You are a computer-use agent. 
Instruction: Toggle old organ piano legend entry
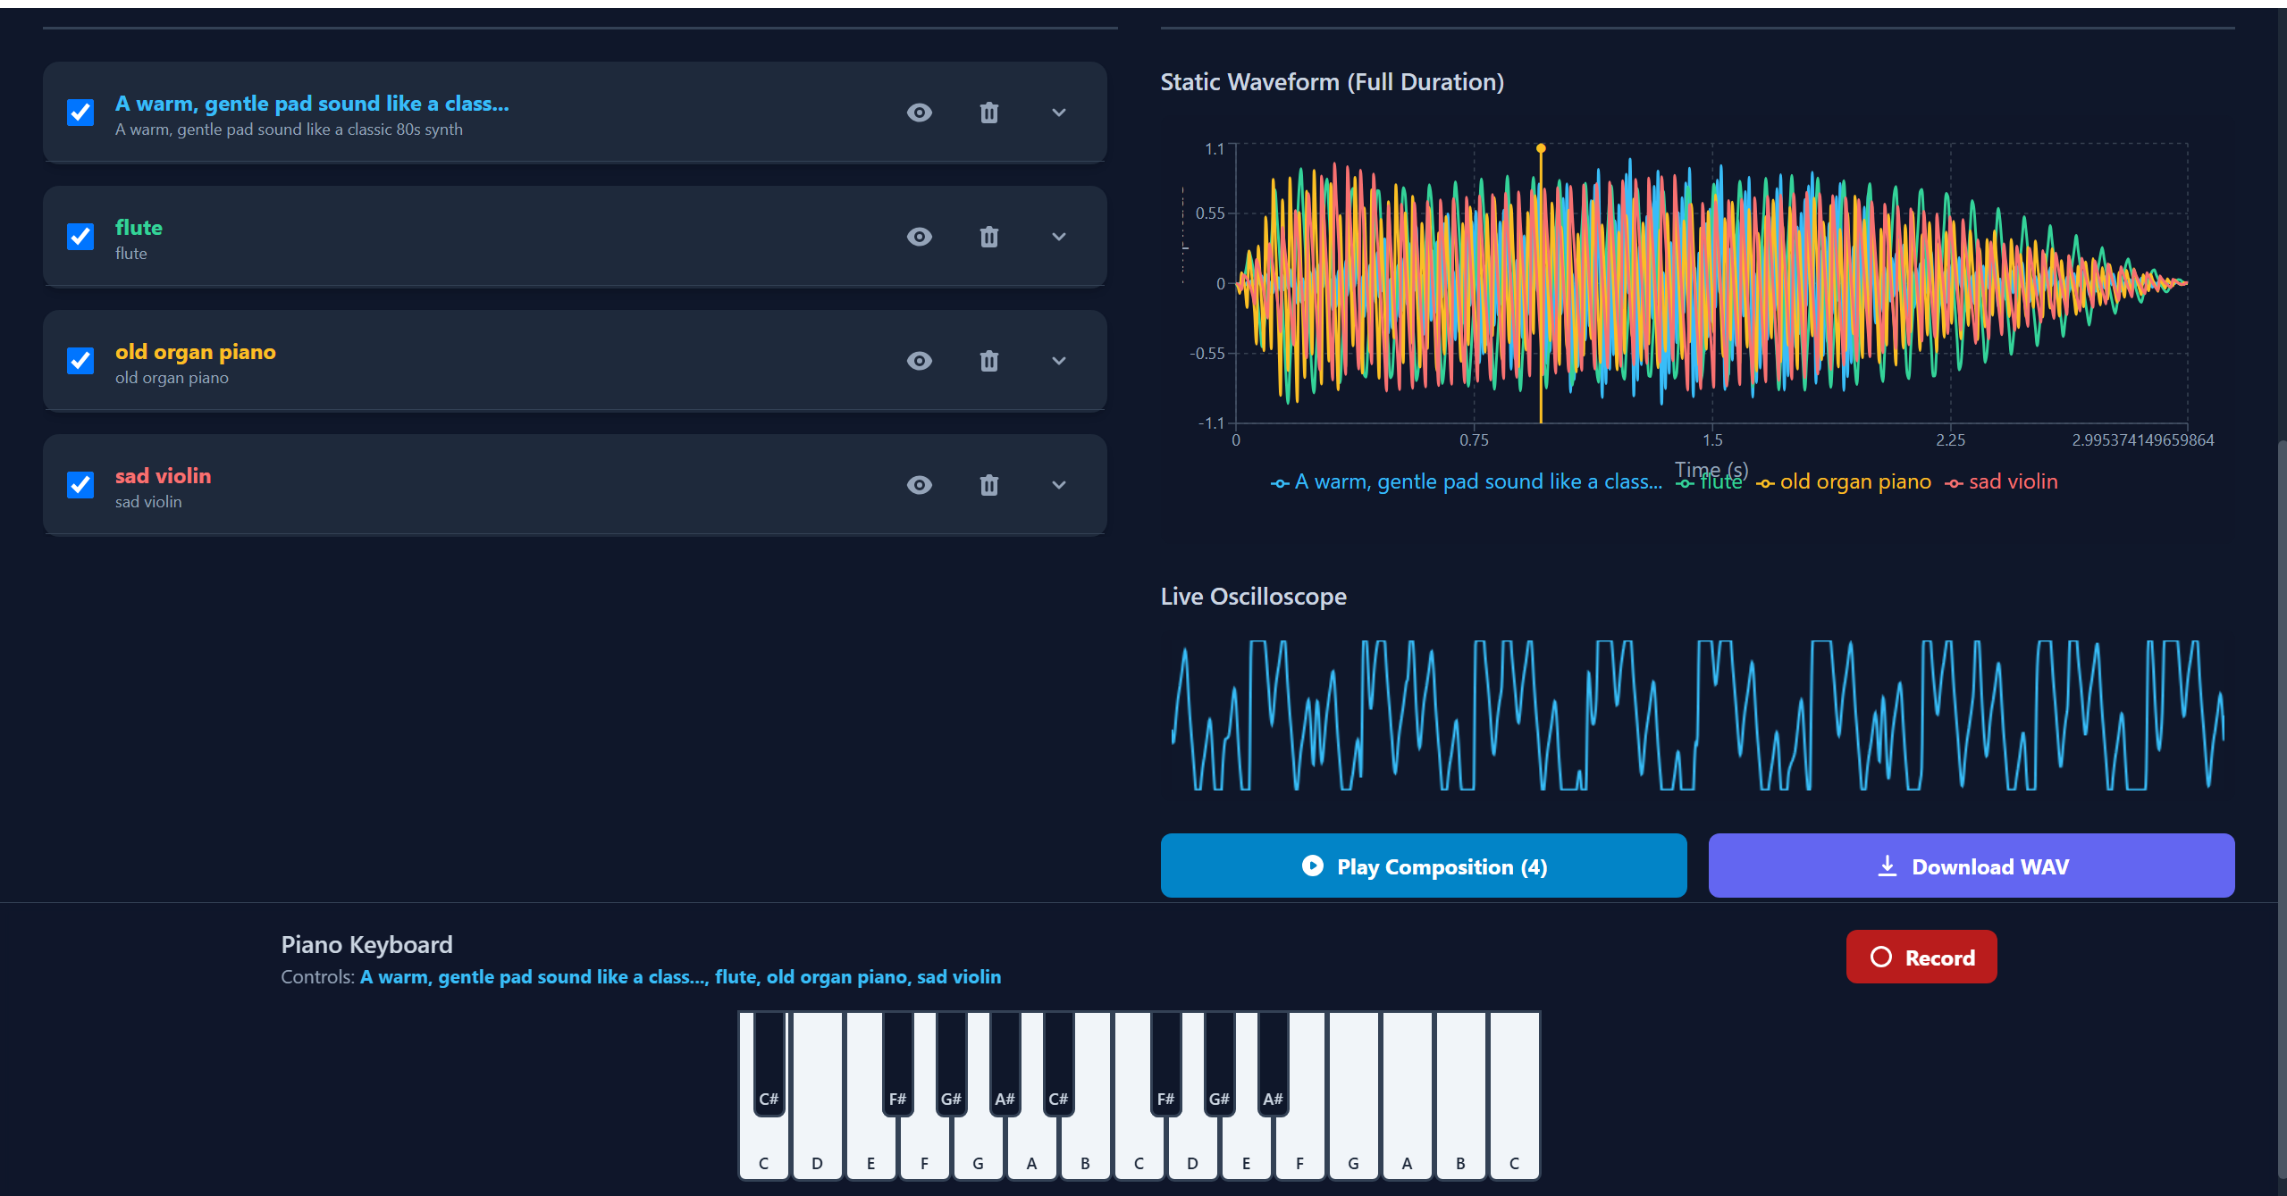pyautogui.click(x=1854, y=482)
